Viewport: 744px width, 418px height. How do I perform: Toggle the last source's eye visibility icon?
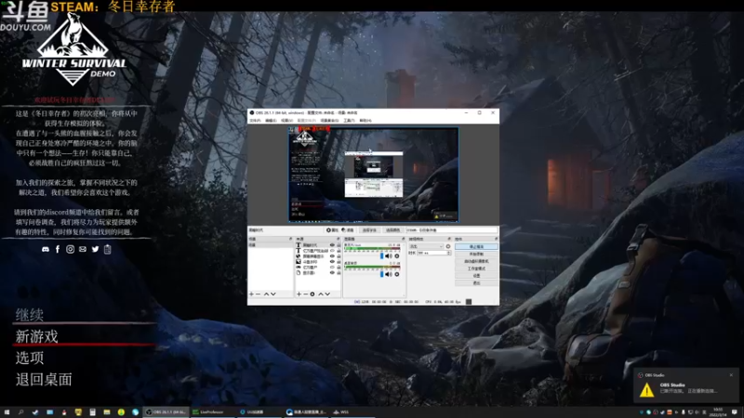[332, 272]
